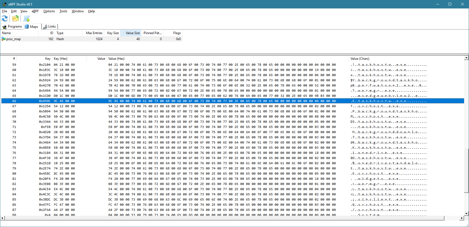Viewport: 469px width, 227px height.
Task: Click the open folder toolbar icon
Action: pyautogui.click(x=16, y=19)
